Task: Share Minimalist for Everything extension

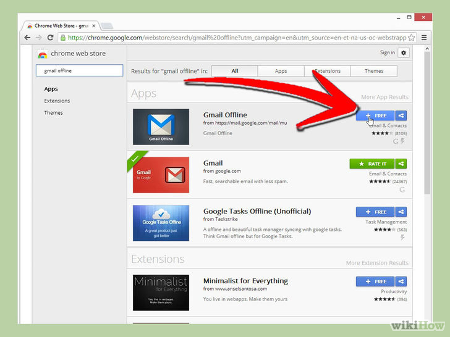Action: point(401,281)
